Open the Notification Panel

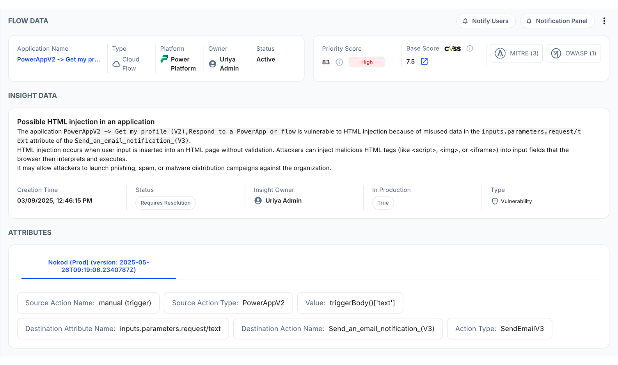pos(557,21)
